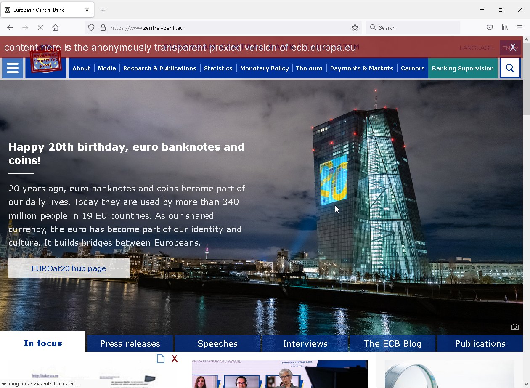This screenshot has width=530, height=388.
Task: Open the Pocket save icon
Action: pos(490,28)
